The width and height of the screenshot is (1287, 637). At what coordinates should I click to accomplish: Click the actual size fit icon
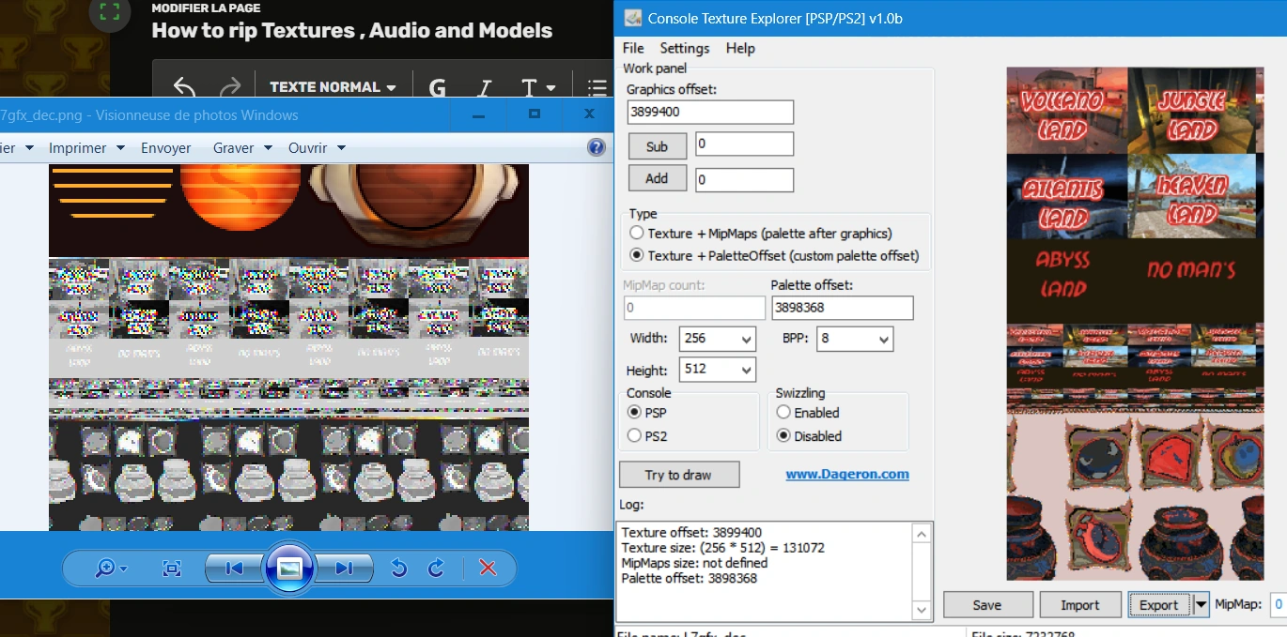click(x=171, y=568)
